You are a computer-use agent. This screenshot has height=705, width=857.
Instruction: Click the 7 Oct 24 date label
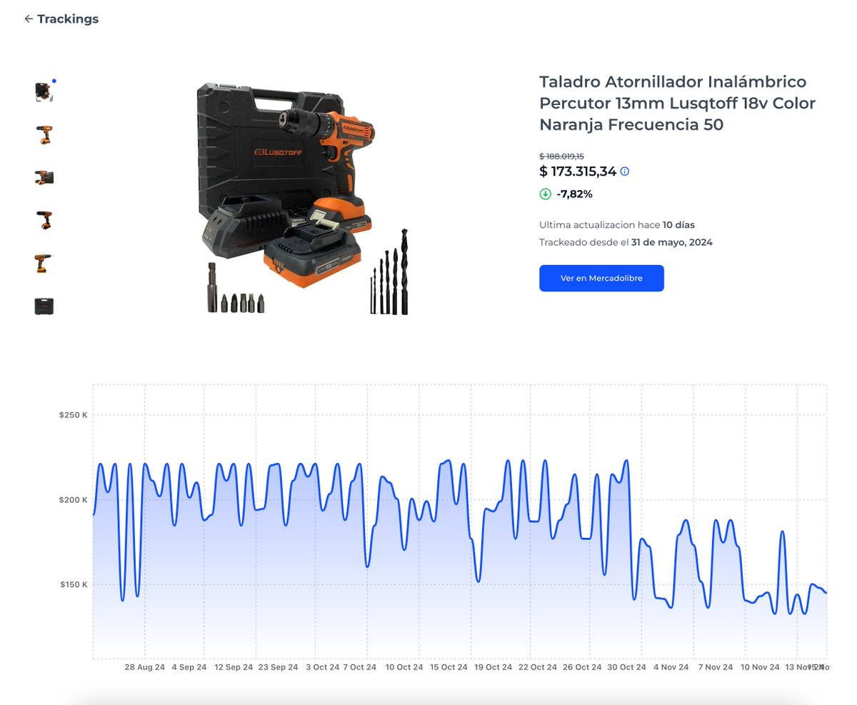coord(359,667)
